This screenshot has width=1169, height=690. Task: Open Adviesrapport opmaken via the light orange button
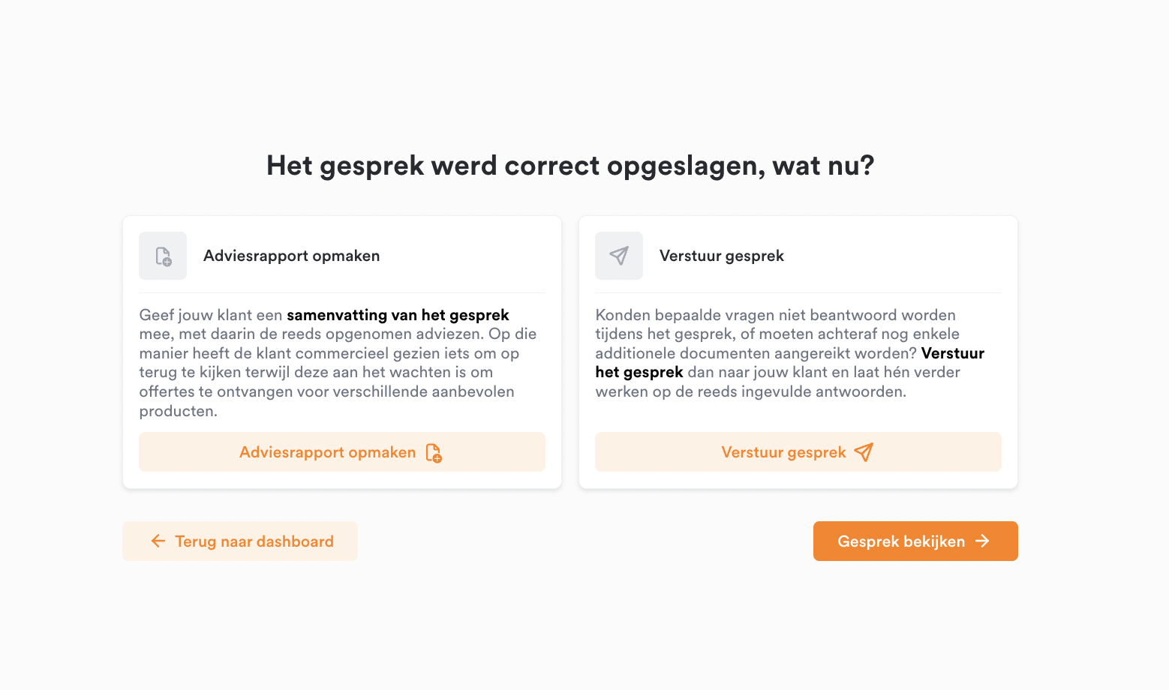(342, 451)
